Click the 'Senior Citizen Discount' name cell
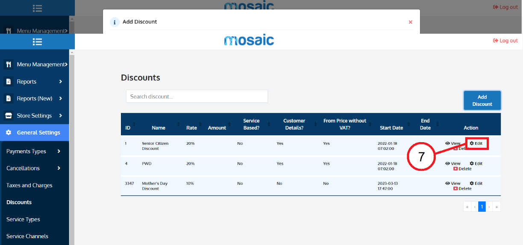The width and height of the screenshot is (523, 245). tap(155, 146)
